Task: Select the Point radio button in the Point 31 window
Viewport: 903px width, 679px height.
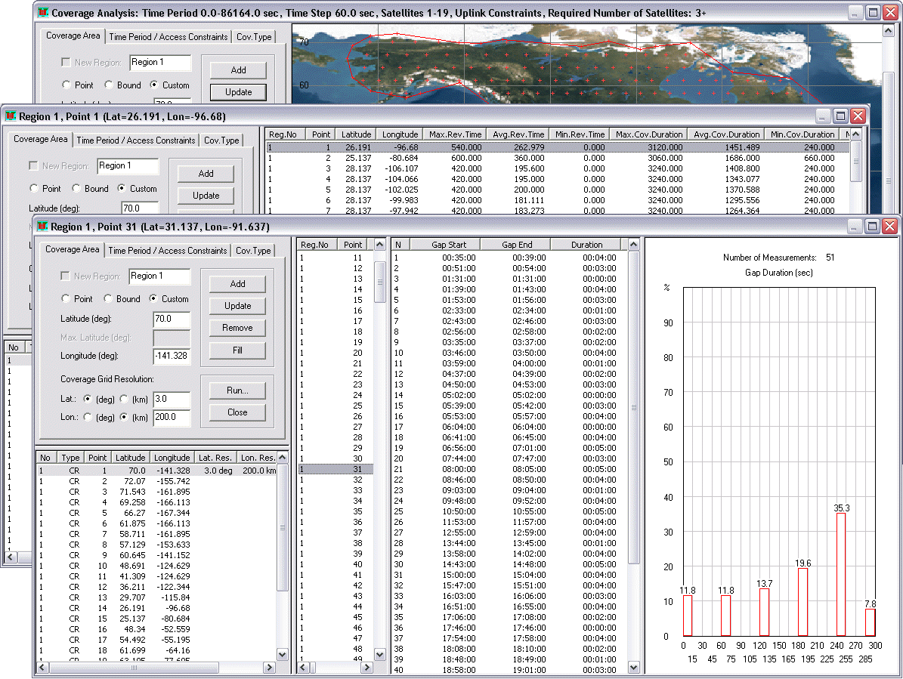Action: [66, 299]
